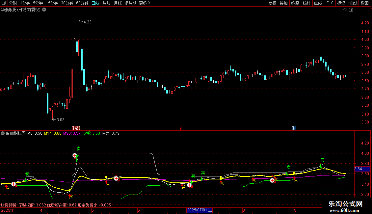Switch to 周线 weekly chart
This screenshot has height=214, width=372.
point(107,3)
